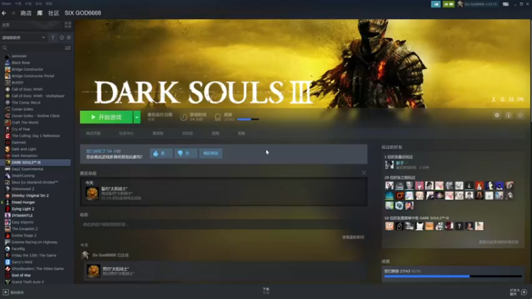Viewport: 532px width, 299px height.
Task: Toggle library grid view icon
Action: click(68, 25)
